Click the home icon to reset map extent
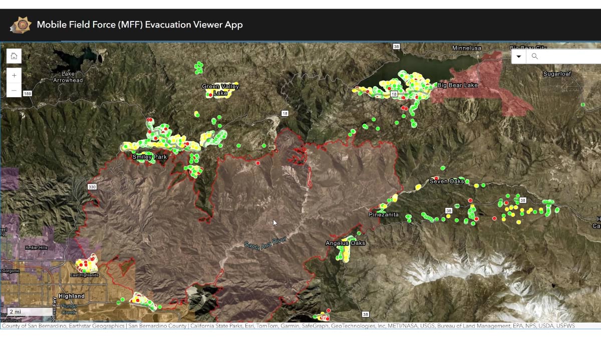This screenshot has width=601, height=338. (14, 56)
